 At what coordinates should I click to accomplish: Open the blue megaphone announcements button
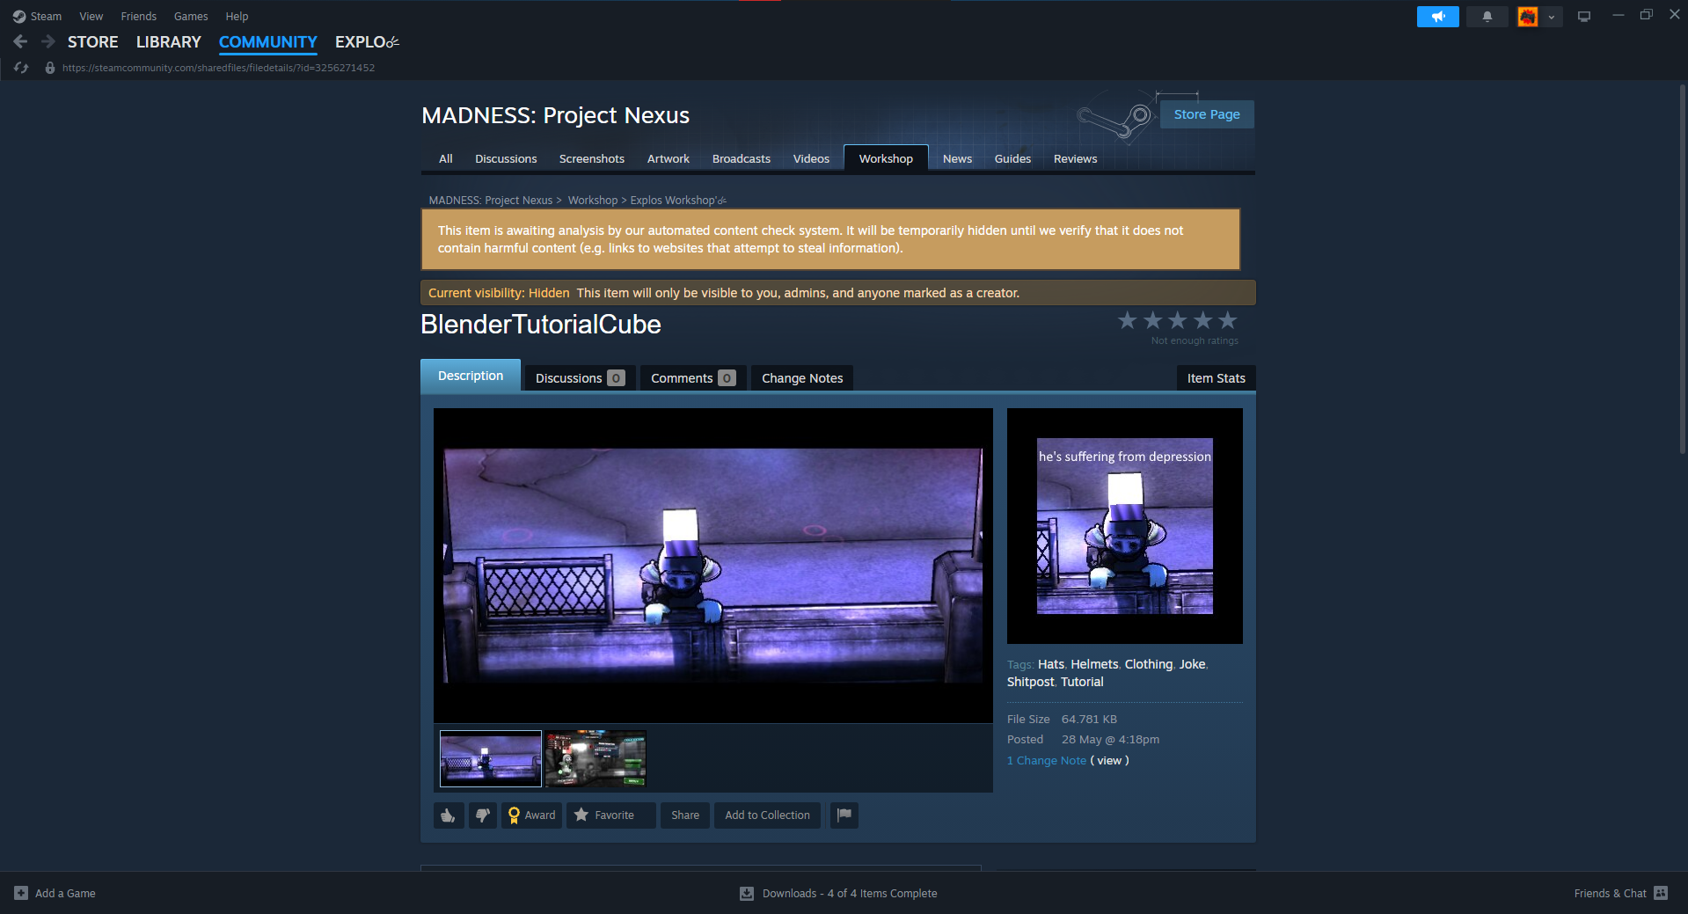coord(1438,17)
